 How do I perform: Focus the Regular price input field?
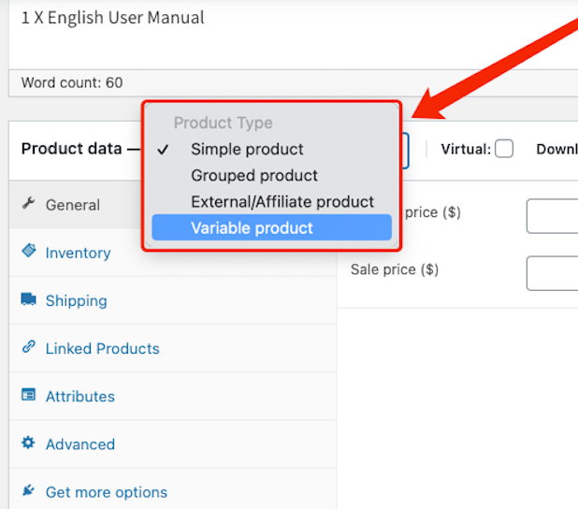(552, 216)
